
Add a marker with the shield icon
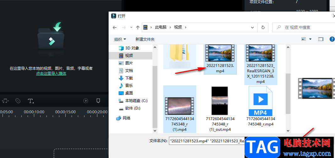tap(98, 101)
